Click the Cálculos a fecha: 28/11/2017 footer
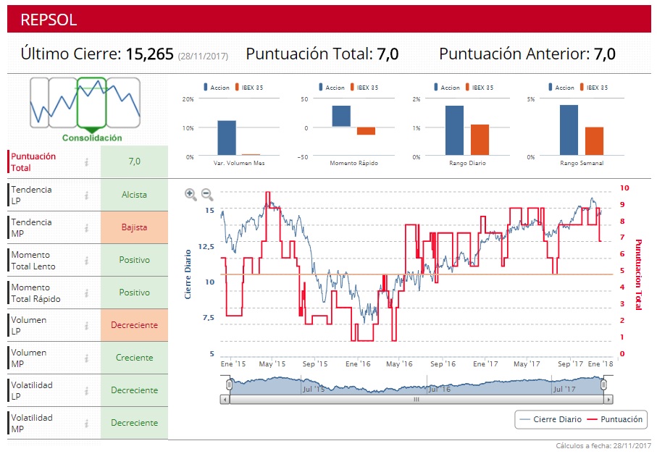Image resolution: width=657 pixels, height=454 pixels. pos(603,445)
